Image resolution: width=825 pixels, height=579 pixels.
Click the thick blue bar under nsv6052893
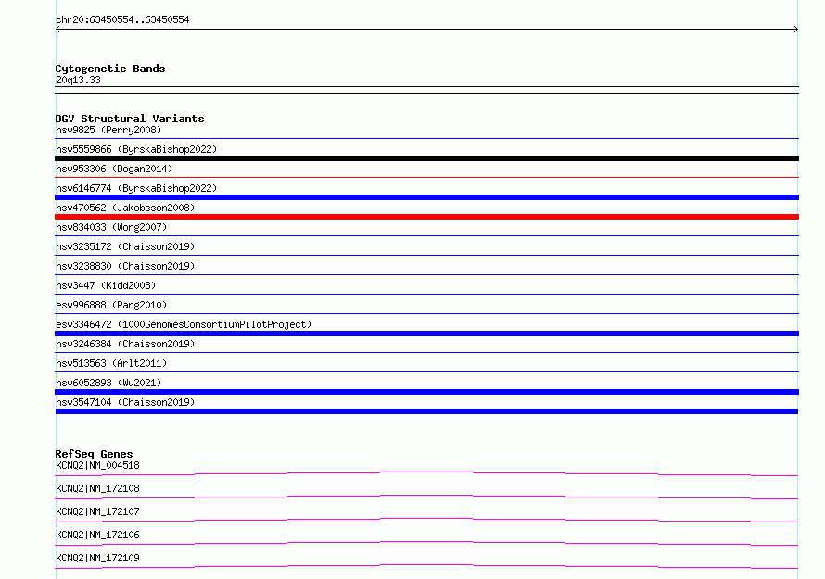(426, 392)
